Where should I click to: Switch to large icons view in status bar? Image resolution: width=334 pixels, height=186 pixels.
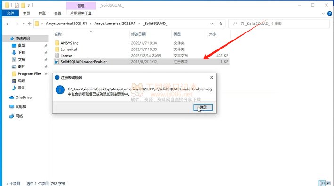(x=328, y=183)
